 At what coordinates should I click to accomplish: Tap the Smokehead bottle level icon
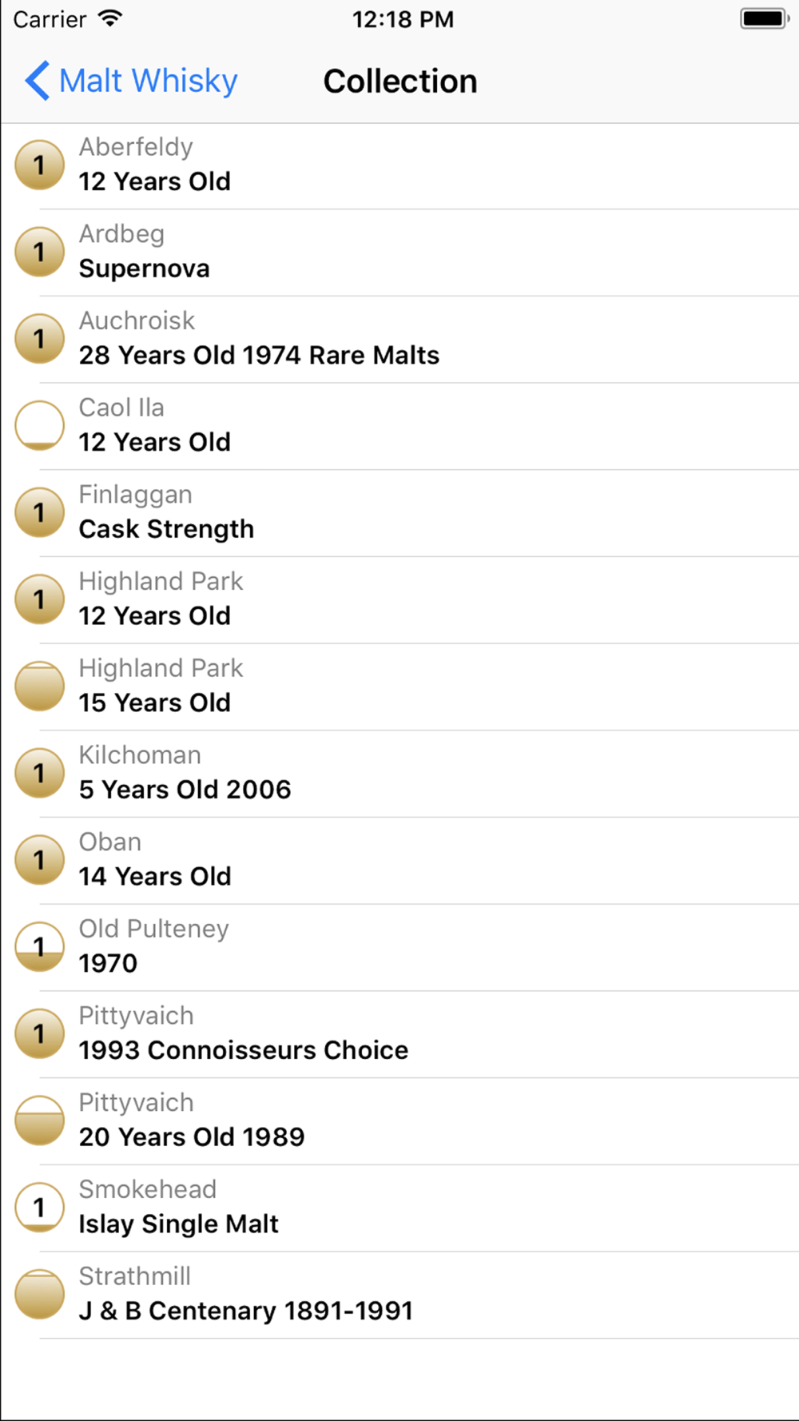click(x=39, y=1208)
